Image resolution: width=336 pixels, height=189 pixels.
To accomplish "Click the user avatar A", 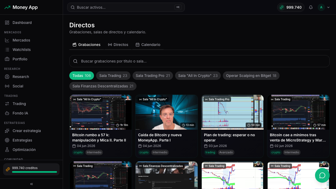I will pyautogui.click(x=321, y=7).
